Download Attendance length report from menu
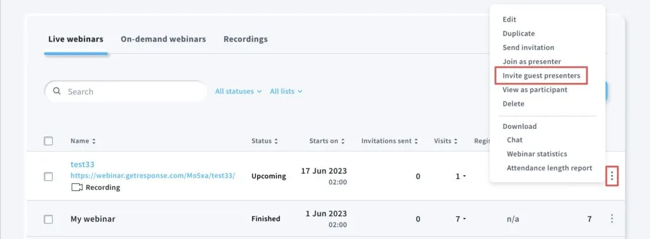The height and width of the screenshot is (239, 650). 549,168
